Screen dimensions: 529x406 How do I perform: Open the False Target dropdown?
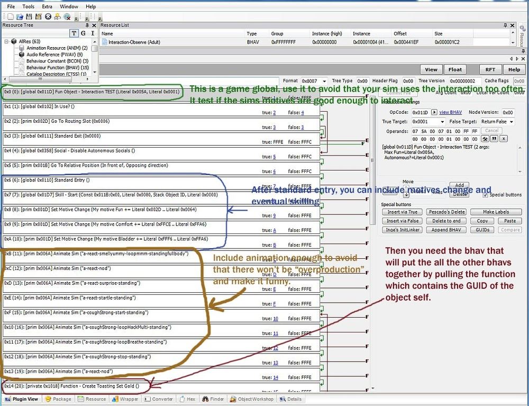click(x=512, y=122)
